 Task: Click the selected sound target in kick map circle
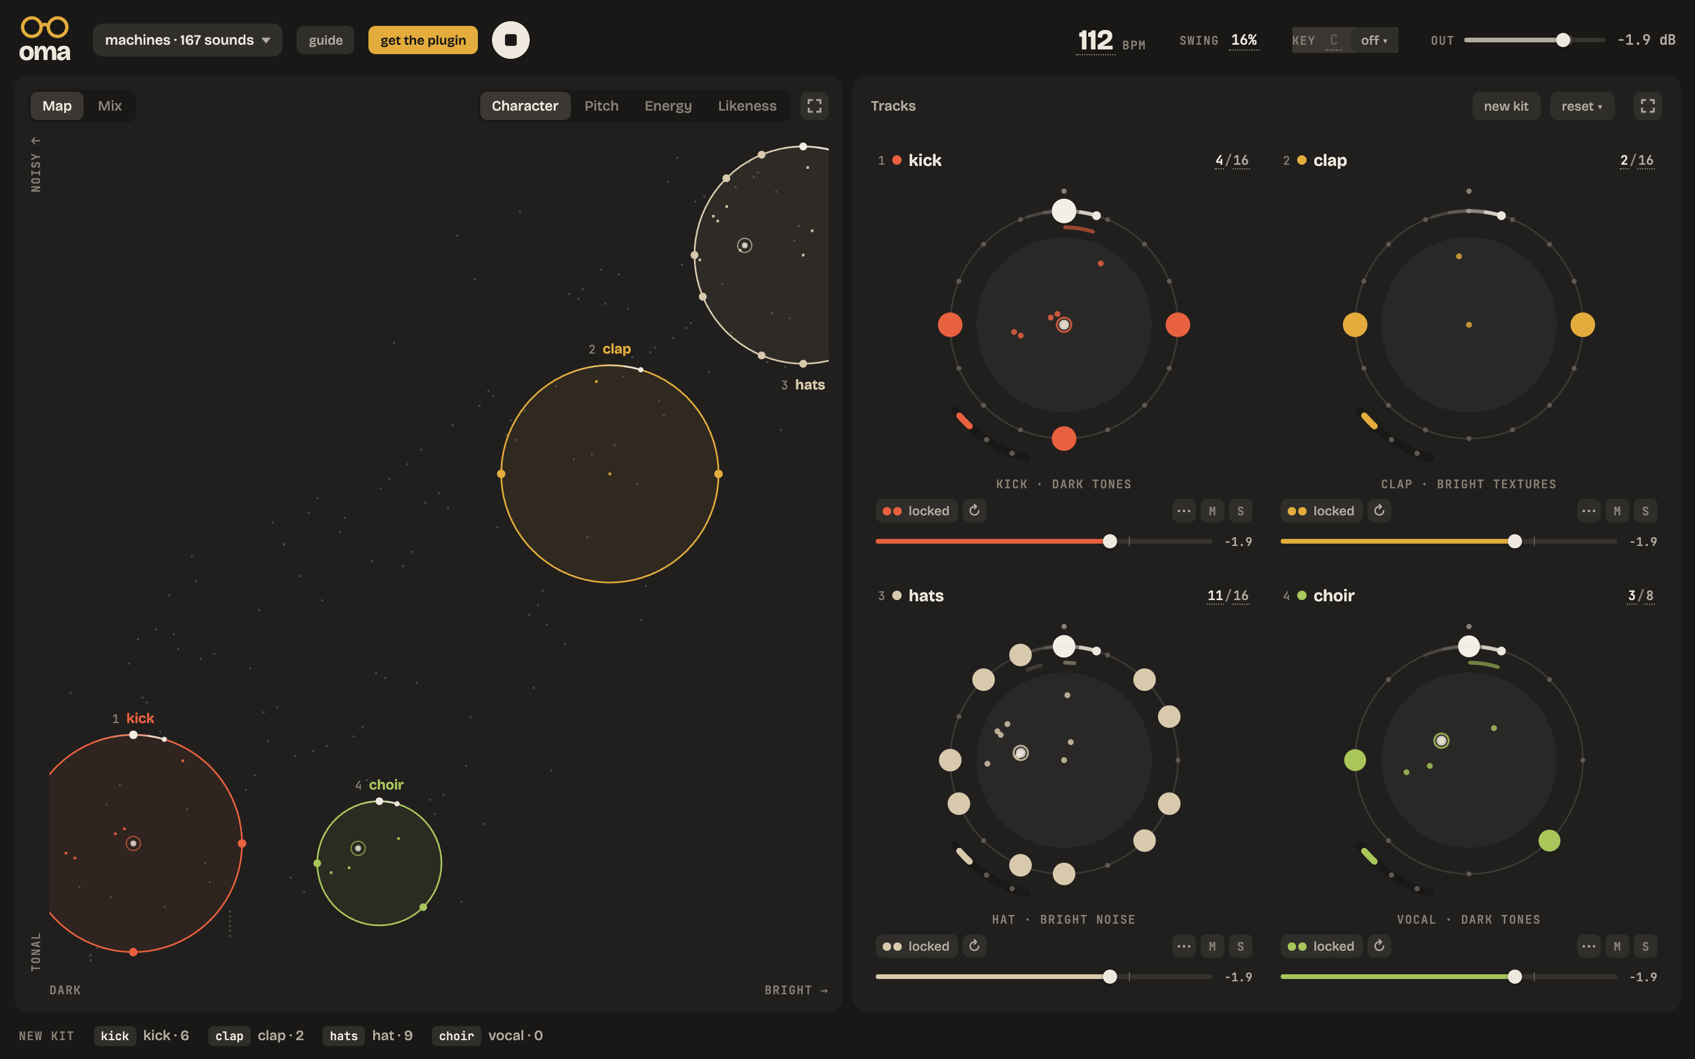pos(133,843)
